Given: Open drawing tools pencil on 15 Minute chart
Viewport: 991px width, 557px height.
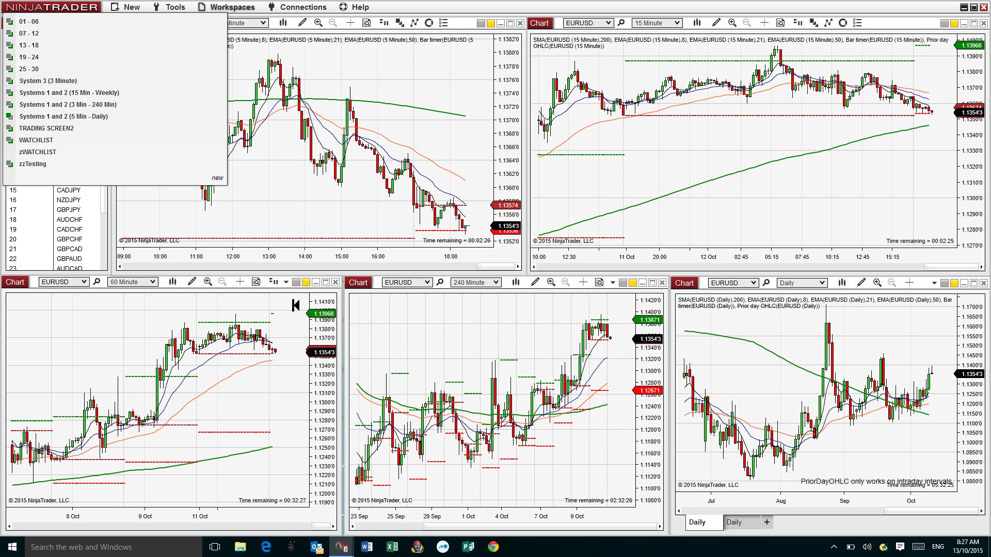Looking at the screenshot, I should pyautogui.click(x=716, y=23).
